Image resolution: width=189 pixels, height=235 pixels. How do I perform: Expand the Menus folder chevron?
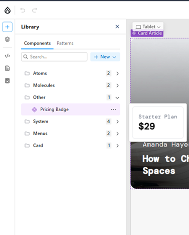point(117,133)
